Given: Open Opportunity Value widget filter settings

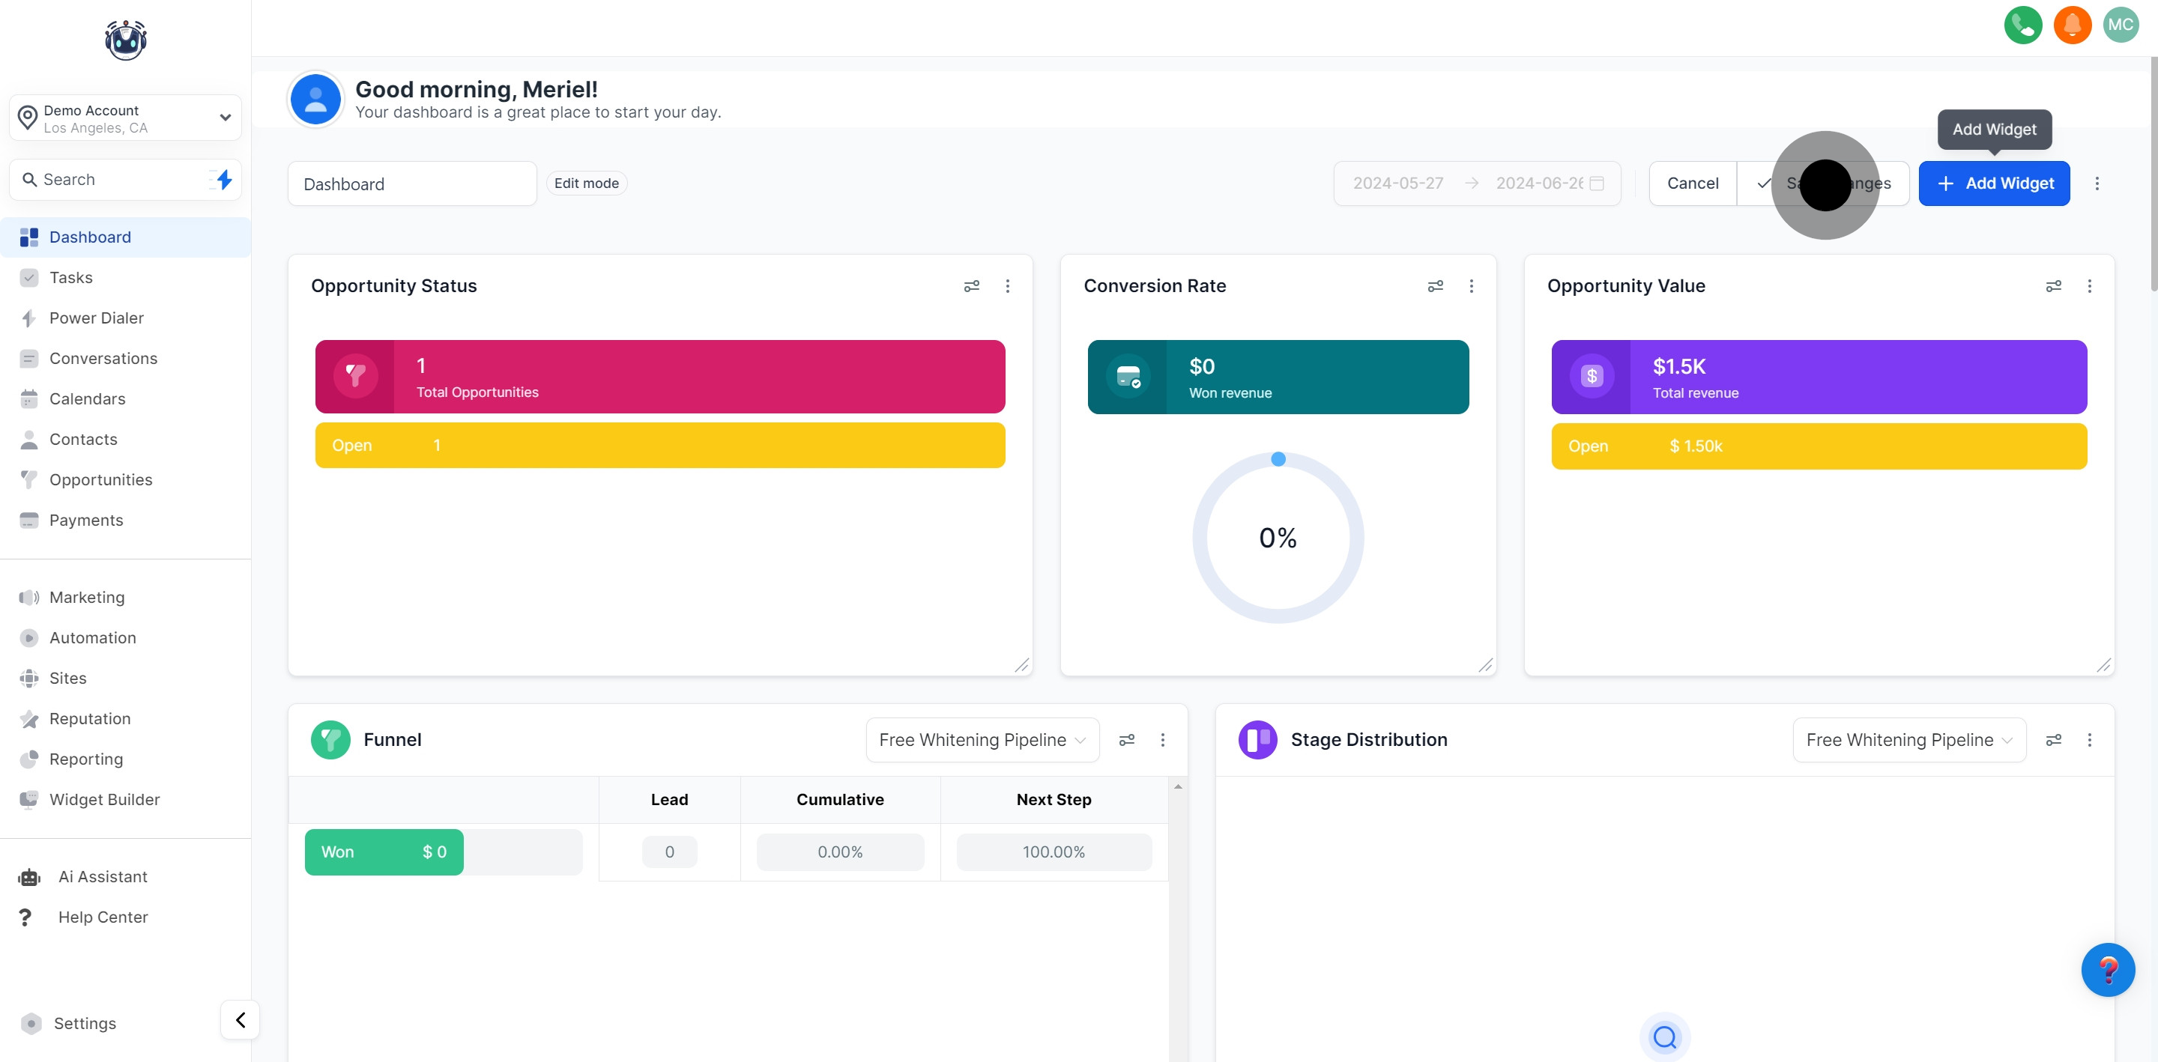Looking at the screenshot, I should [x=2053, y=285].
